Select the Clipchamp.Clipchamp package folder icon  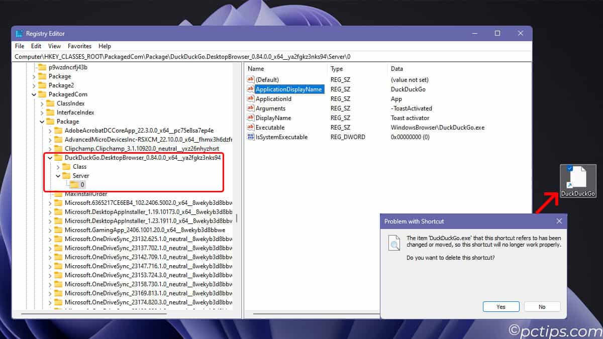(58, 148)
